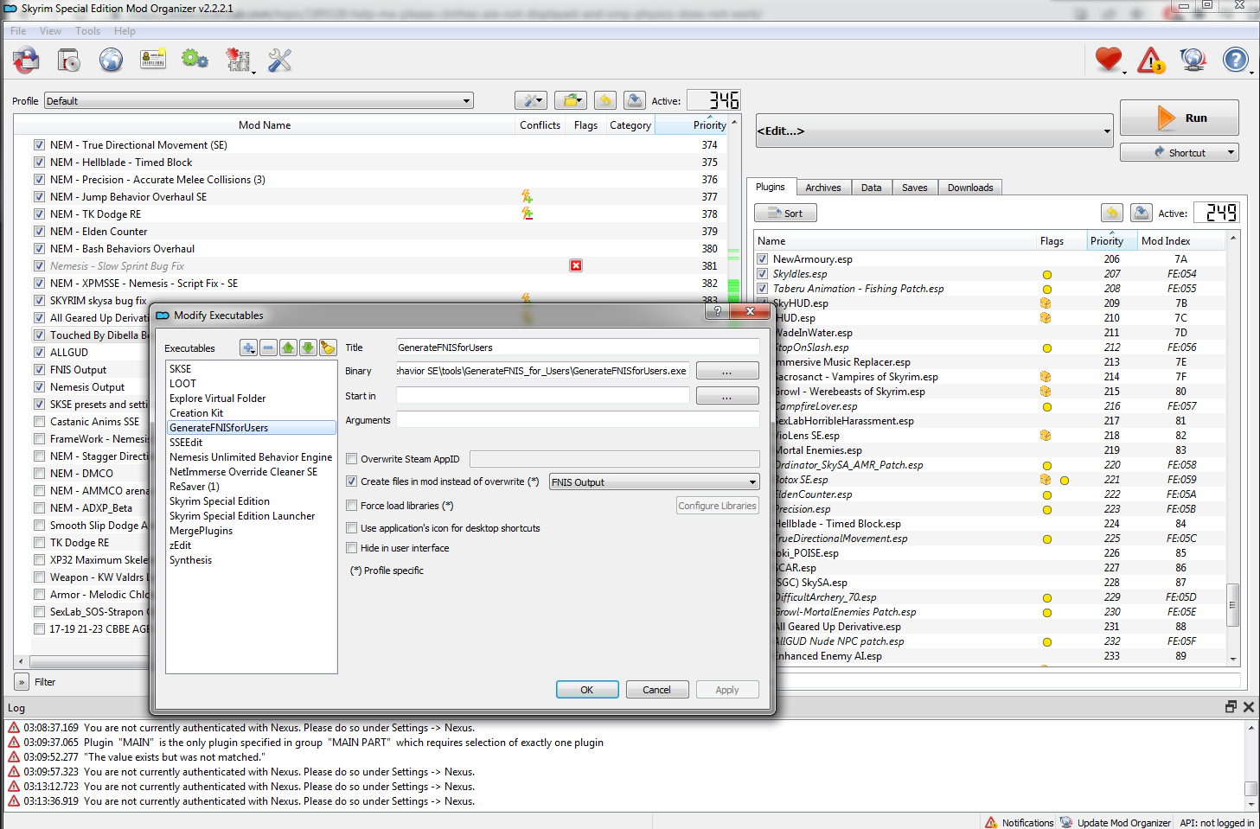1260x829 pixels.
Task: Open the Profile Default dropdown
Action: (259, 100)
